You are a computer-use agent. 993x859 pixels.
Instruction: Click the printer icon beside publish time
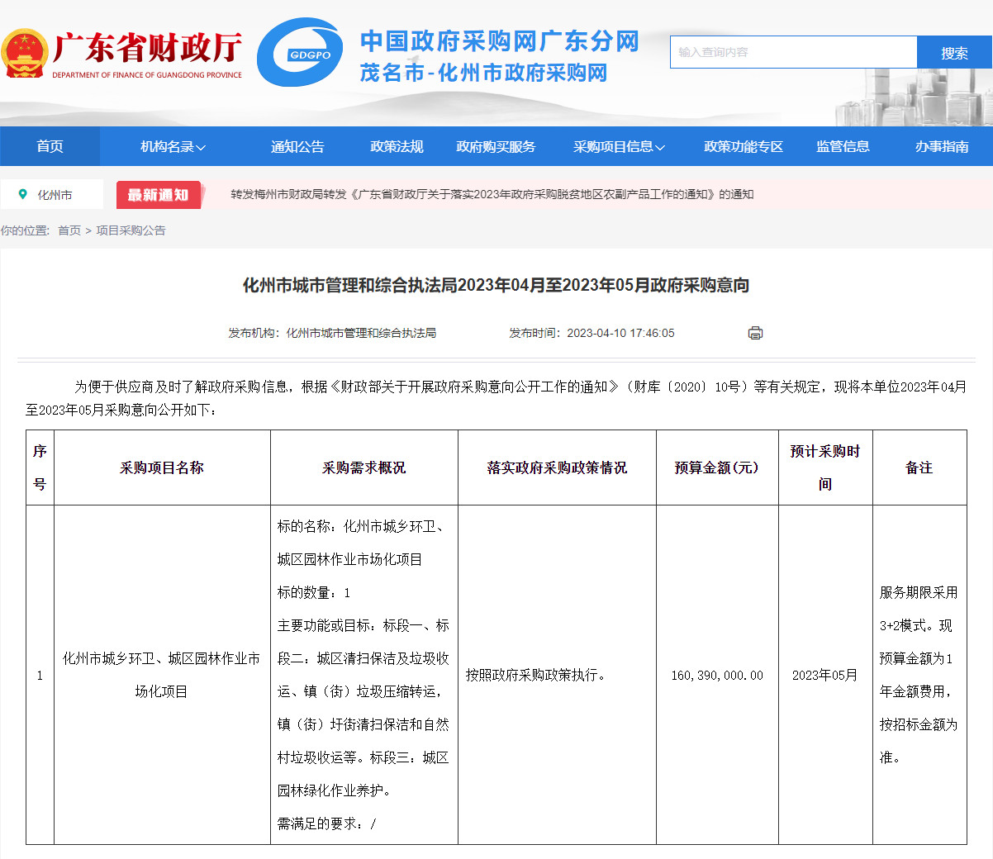(x=755, y=333)
